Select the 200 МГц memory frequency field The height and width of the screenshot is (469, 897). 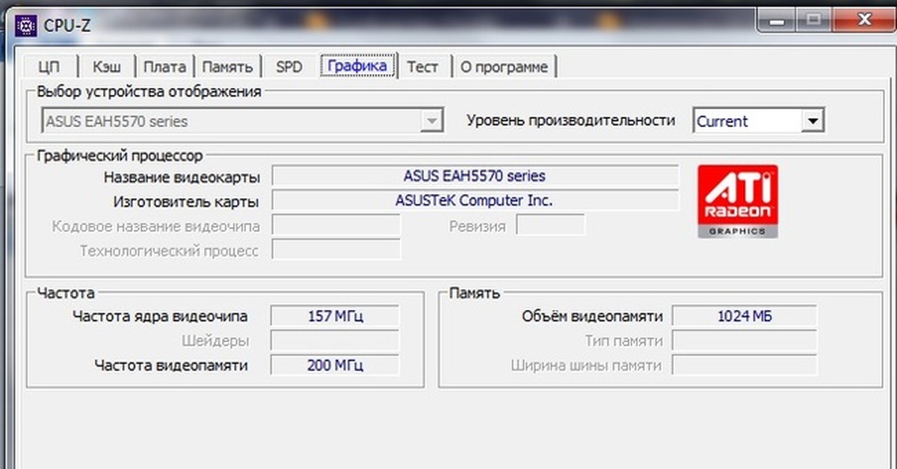[335, 366]
